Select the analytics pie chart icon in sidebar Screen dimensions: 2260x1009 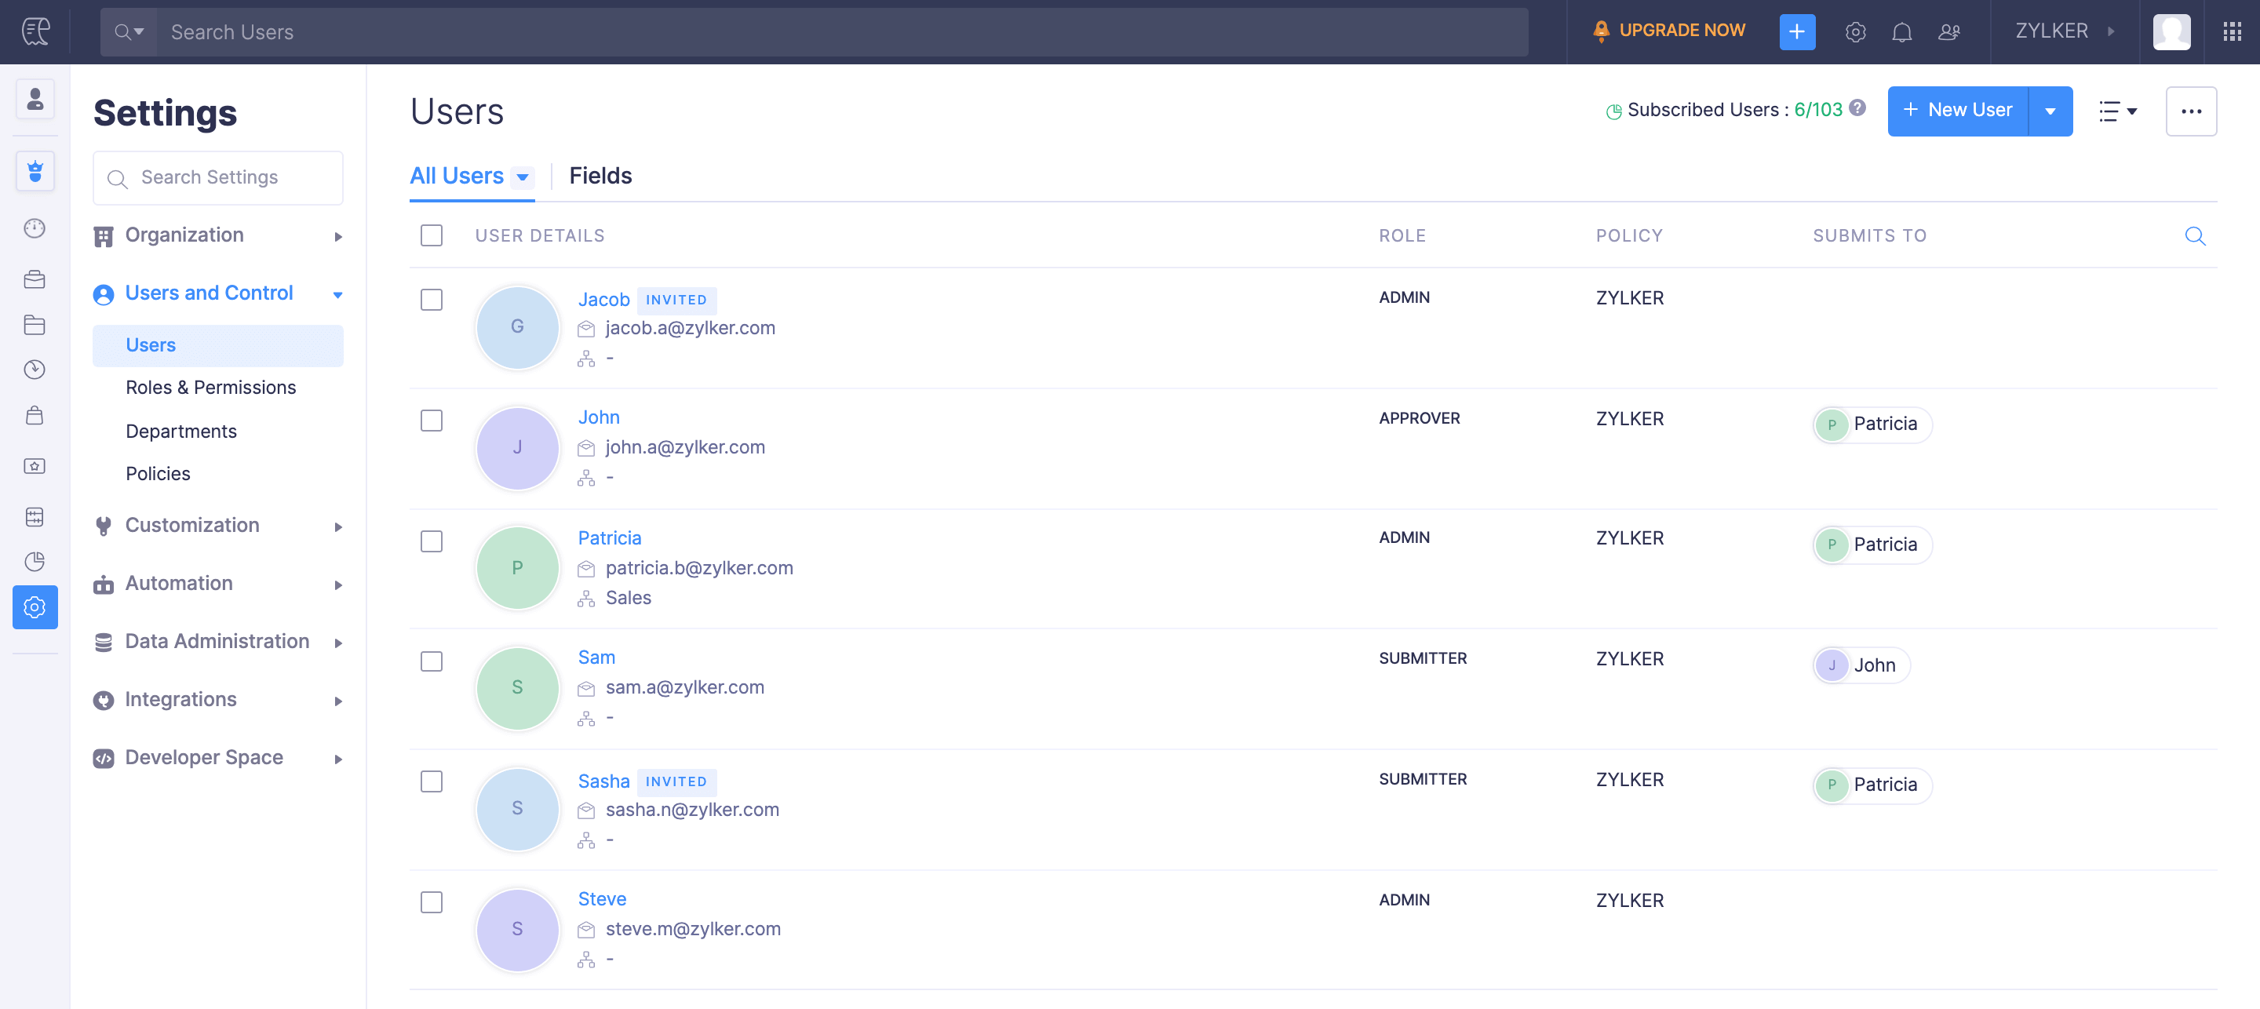(35, 562)
